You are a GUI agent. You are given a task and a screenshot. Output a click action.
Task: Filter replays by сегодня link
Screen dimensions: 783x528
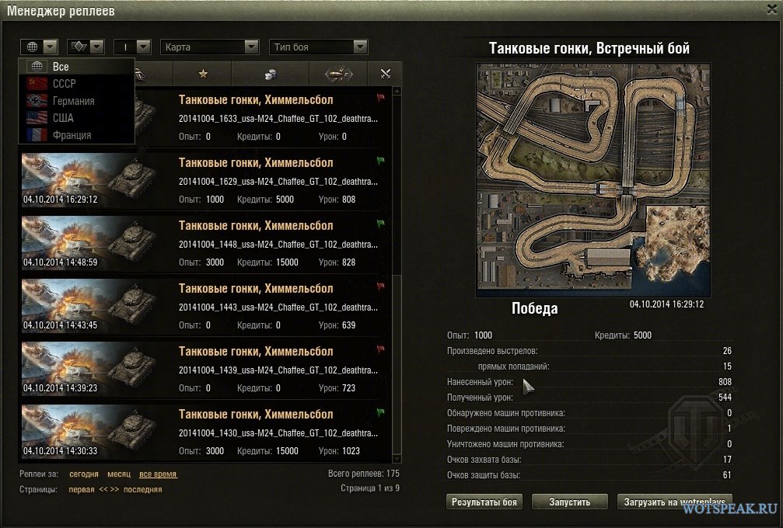(83, 474)
